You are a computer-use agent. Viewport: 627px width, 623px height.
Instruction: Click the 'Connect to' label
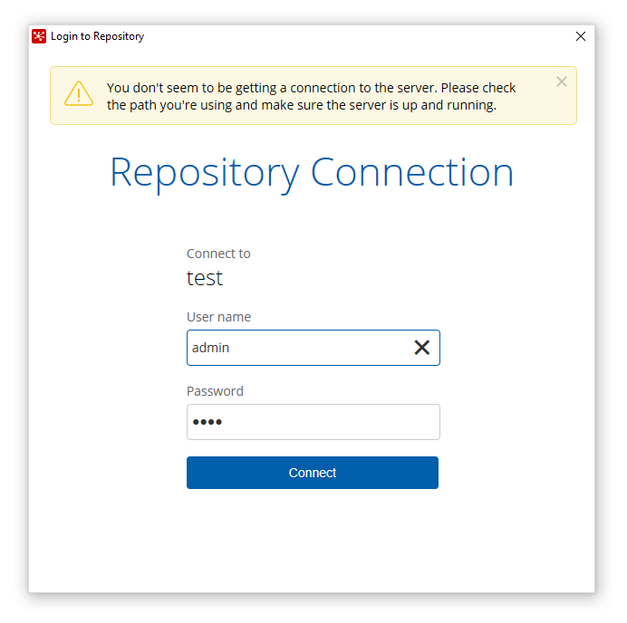click(218, 254)
